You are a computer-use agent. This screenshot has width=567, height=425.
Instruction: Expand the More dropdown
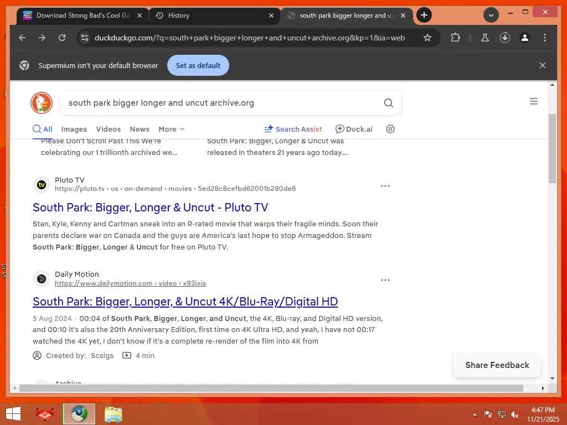(x=172, y=129)
